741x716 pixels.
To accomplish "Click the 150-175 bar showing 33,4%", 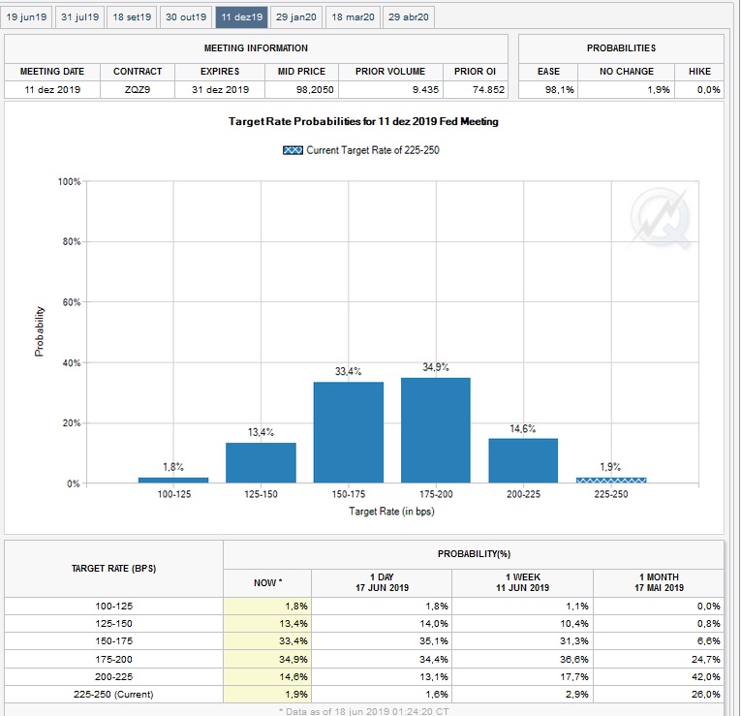I will click(348, 432).
